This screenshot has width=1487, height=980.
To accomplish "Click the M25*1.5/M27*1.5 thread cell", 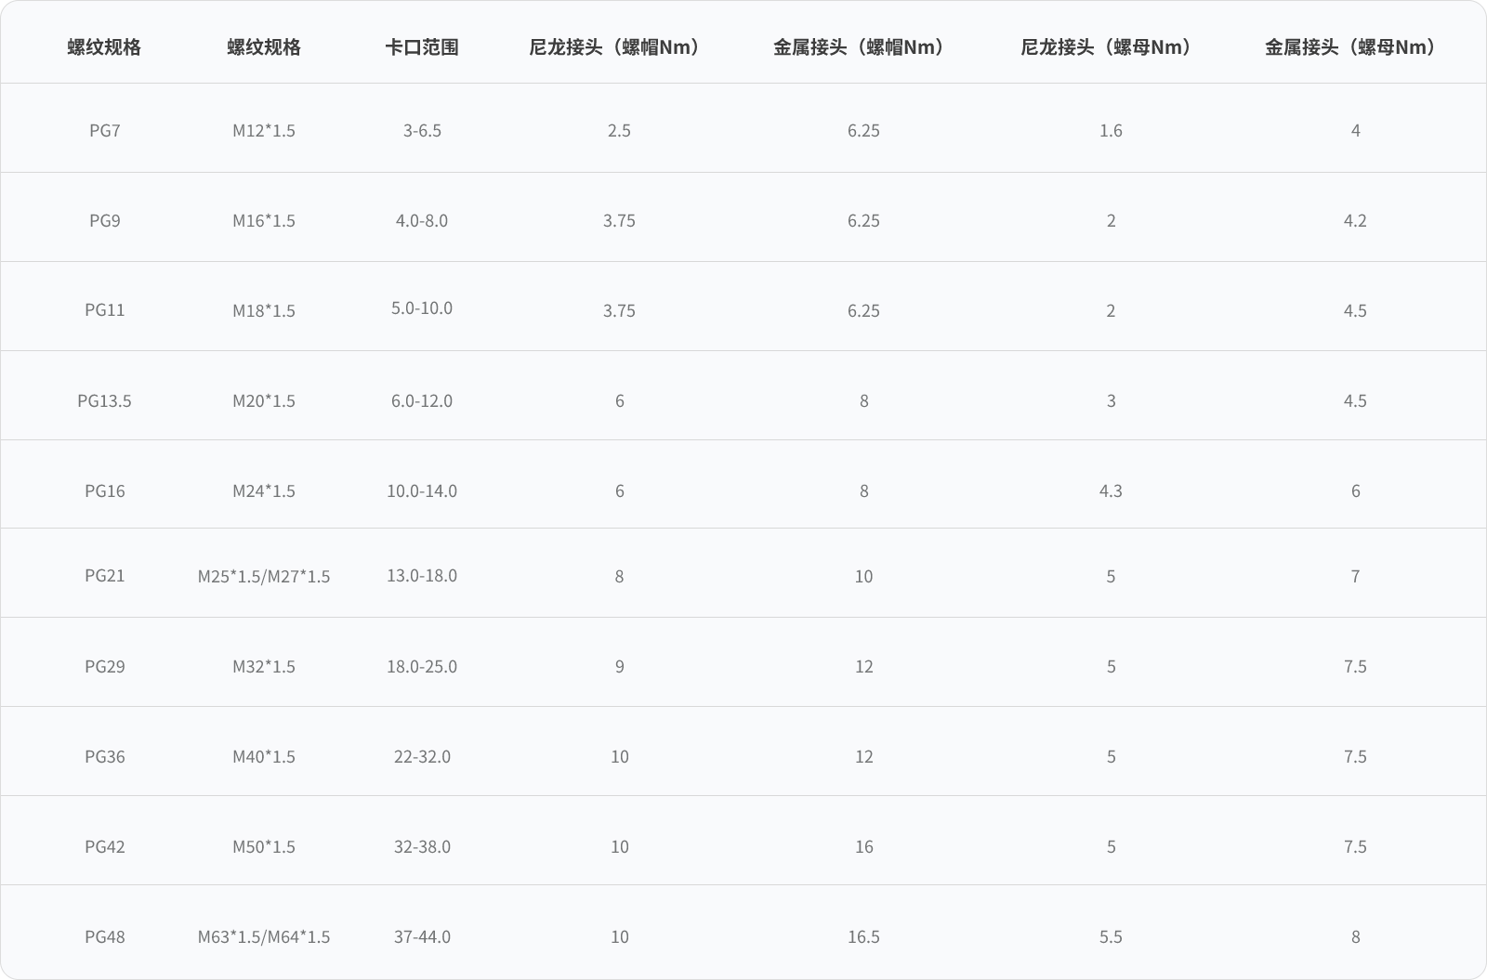I will coord(264,577).
